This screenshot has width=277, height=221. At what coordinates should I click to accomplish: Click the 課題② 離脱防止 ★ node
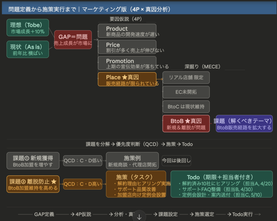(33, 184)
